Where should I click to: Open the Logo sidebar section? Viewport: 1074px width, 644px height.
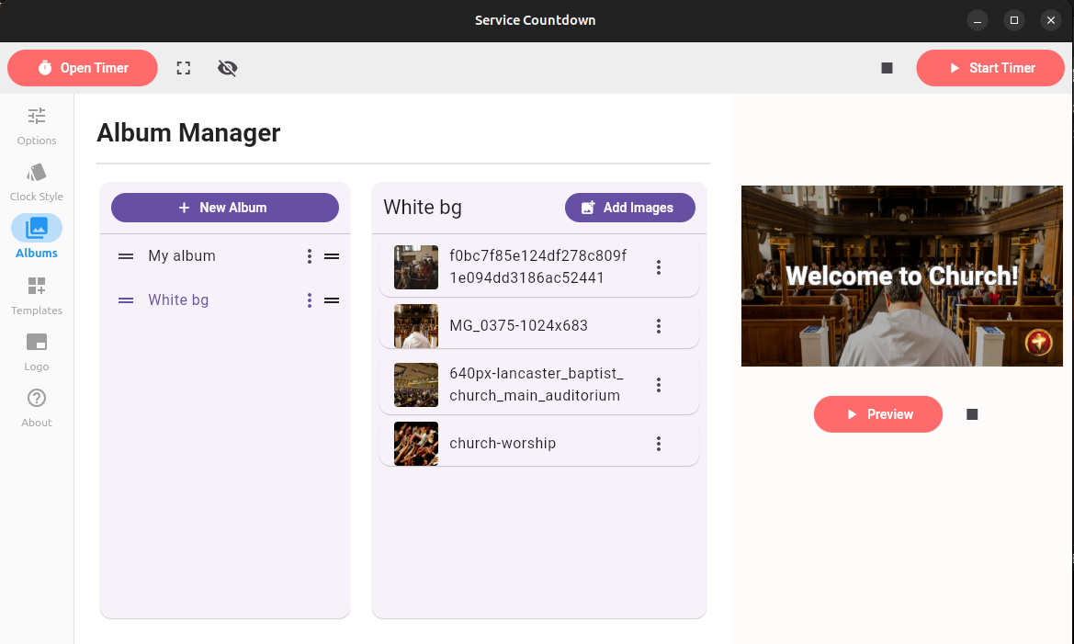click(x=37, y=352)
